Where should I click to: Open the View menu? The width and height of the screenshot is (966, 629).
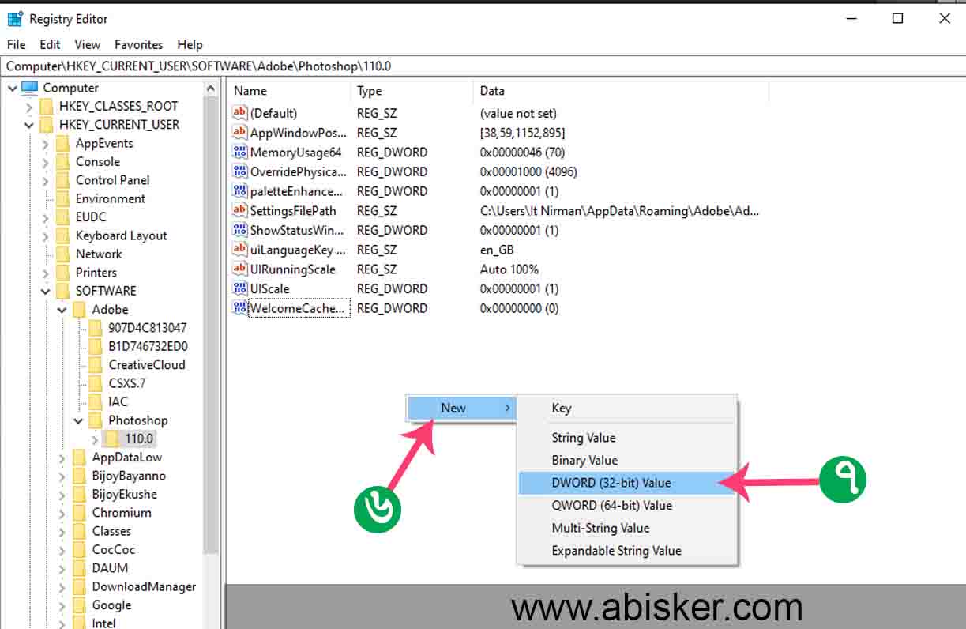(x=88, y=45)
